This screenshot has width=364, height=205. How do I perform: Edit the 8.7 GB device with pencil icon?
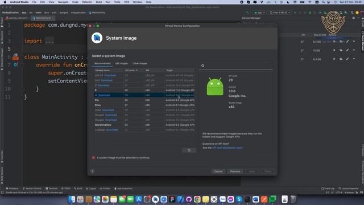click(348, 42)
